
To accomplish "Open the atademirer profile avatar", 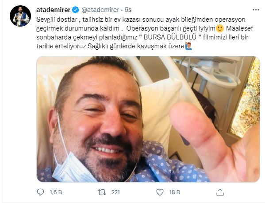I will click(x=20, y=16).
